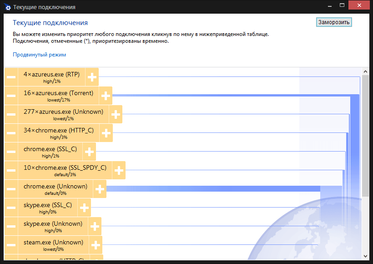Click the app icon in the title bar
Image resolution: width=373 pixels, height=264 pixels.
[x=7, y=7]
